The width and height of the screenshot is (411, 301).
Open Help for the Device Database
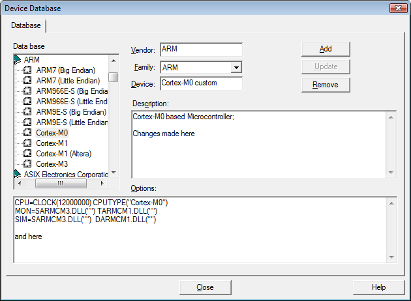tap(379, 287)
